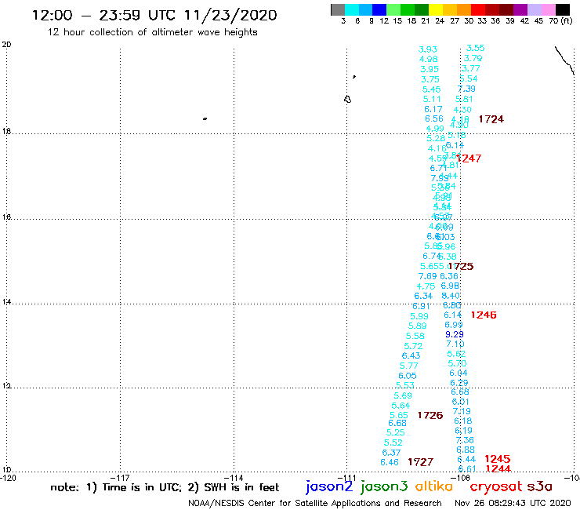
Task: Click the 3.55 wave height reading
Action: point(475,48)
